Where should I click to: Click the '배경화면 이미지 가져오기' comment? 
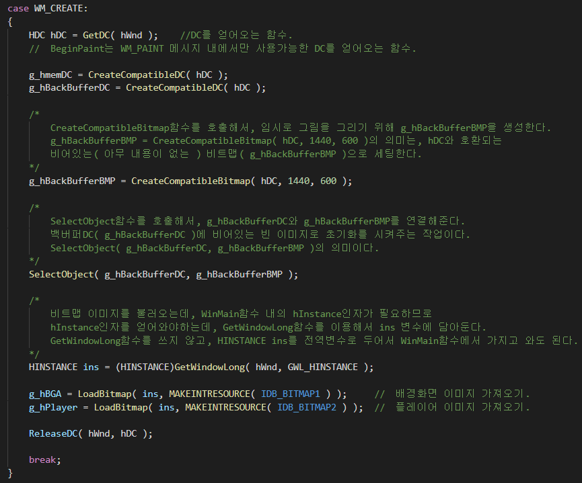(452, 394)
